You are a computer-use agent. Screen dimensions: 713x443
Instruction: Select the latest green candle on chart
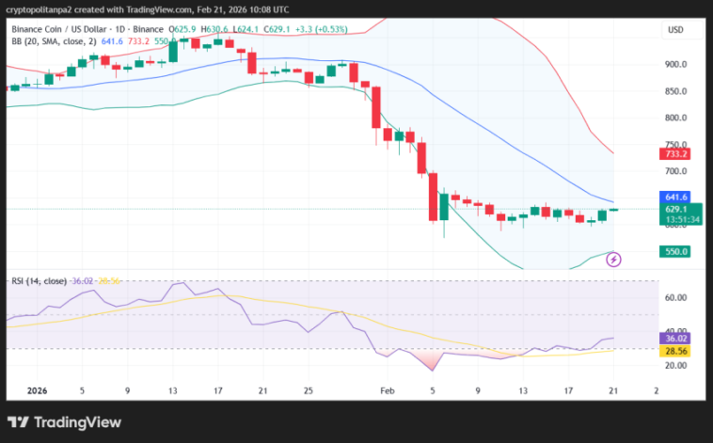[613, 209]
